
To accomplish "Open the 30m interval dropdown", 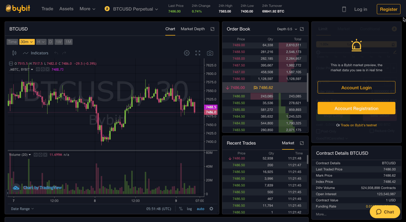I will (27, 42).
